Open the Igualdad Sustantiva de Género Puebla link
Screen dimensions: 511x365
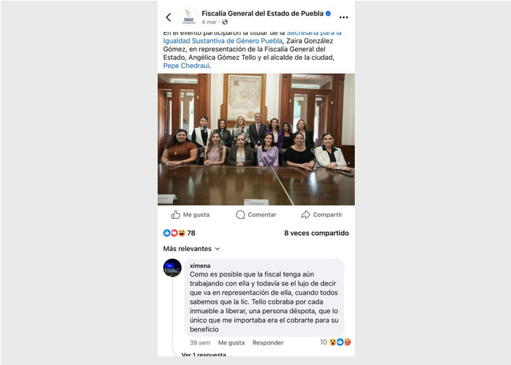point(223,41)
